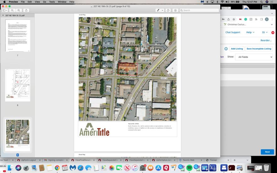Open the sidebar view mode dropdown
Viewport: 277px width, 173px height.
pyautogui.click(x=5, y=10)
